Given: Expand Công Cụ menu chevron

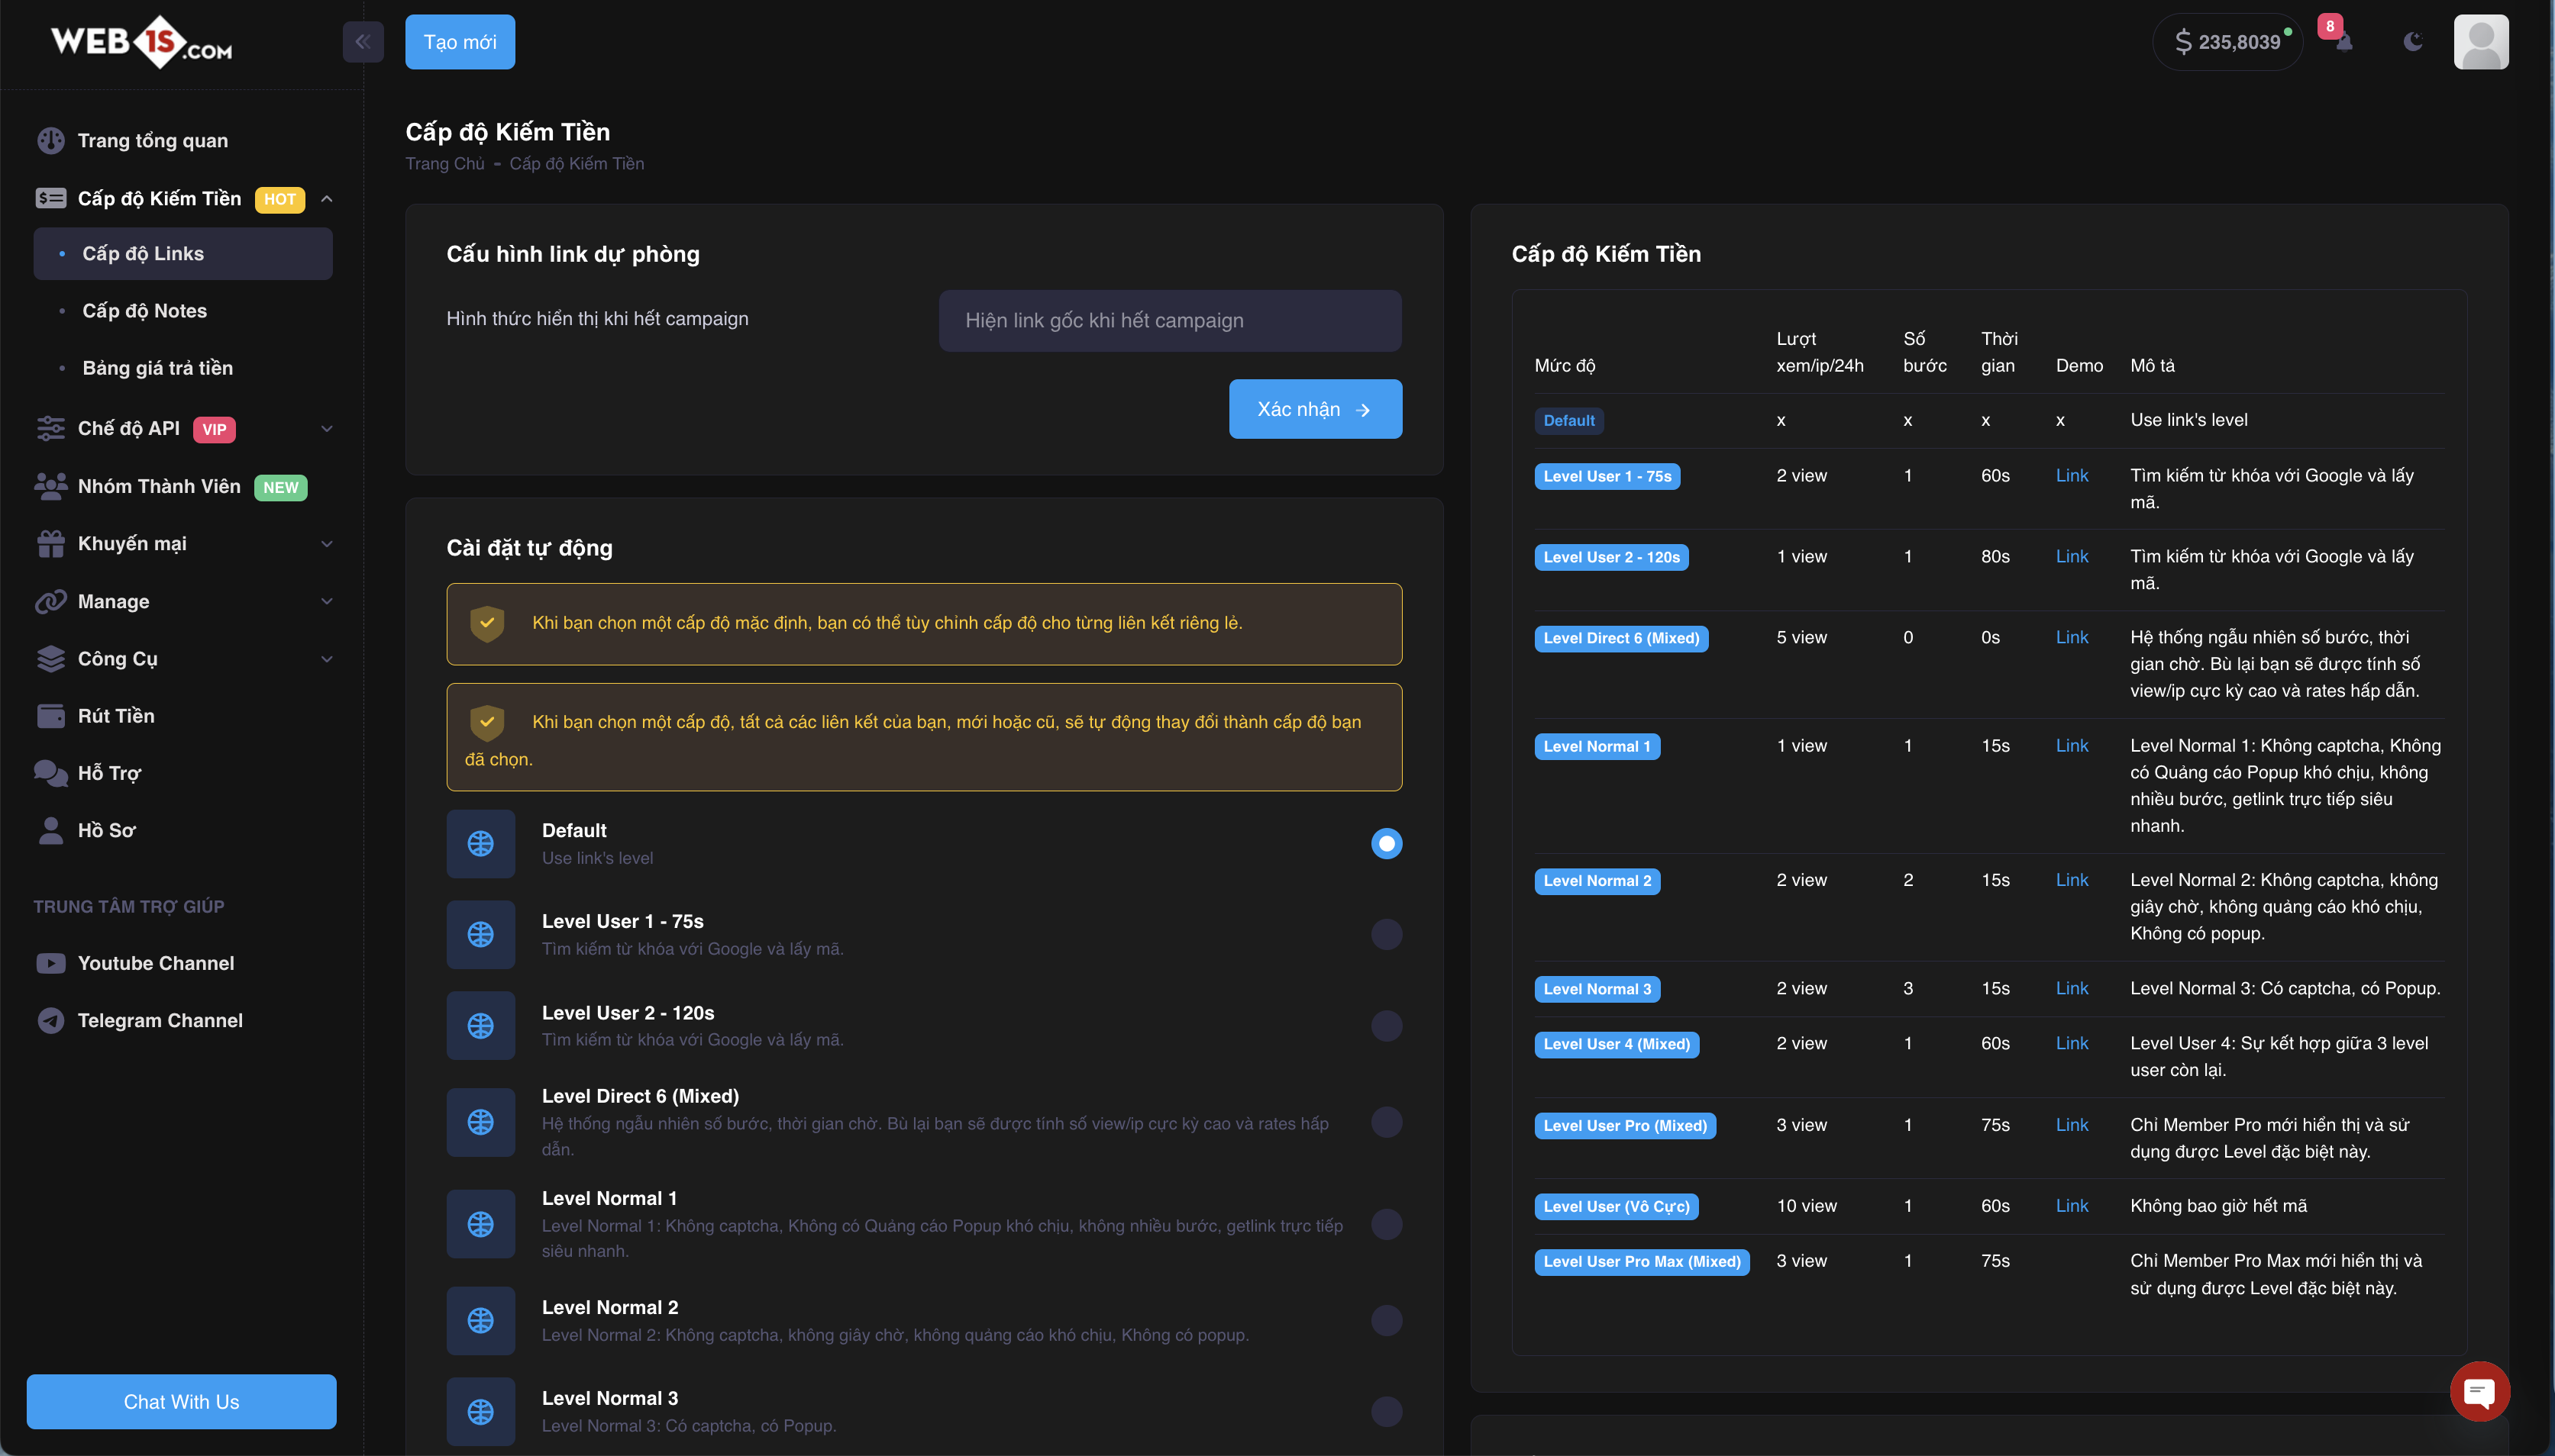Looking at the screenshot, I should [327, 659].
